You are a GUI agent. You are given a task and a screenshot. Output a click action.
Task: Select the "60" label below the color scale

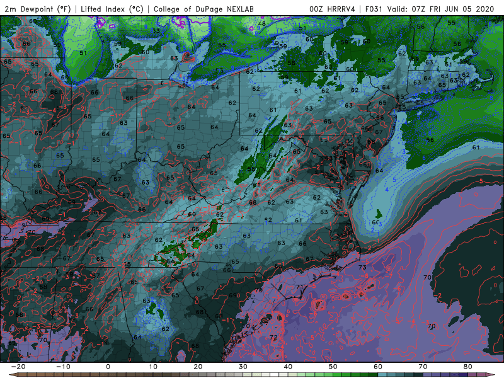click(378, 367)
